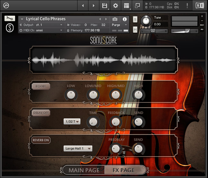Click the reverb SEND knob

(139, 149)
